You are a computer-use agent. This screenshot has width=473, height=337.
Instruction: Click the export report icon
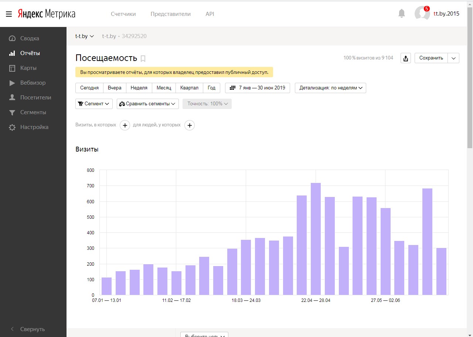pyautogui.click(x=406, y=58)
